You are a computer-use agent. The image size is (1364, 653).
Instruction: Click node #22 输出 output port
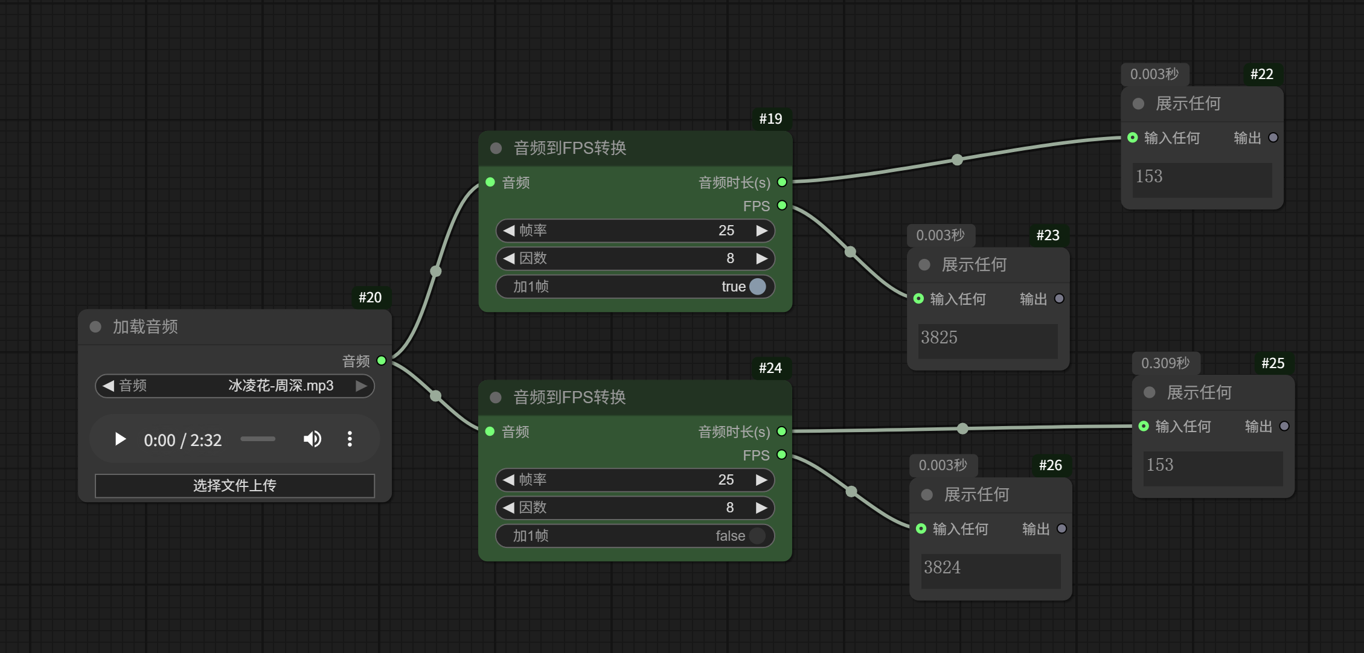click(1273, 138)
